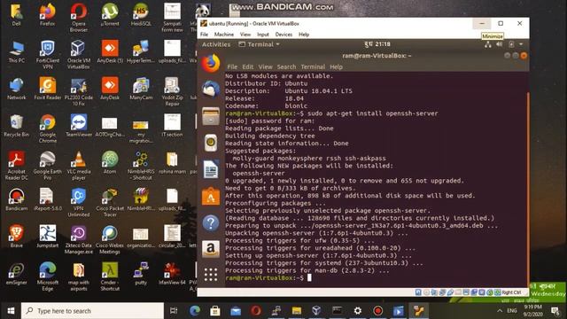Viewport: 567px width, 319px height.
Task: Open the Terminal Edit menu
Action: (248, 67)
